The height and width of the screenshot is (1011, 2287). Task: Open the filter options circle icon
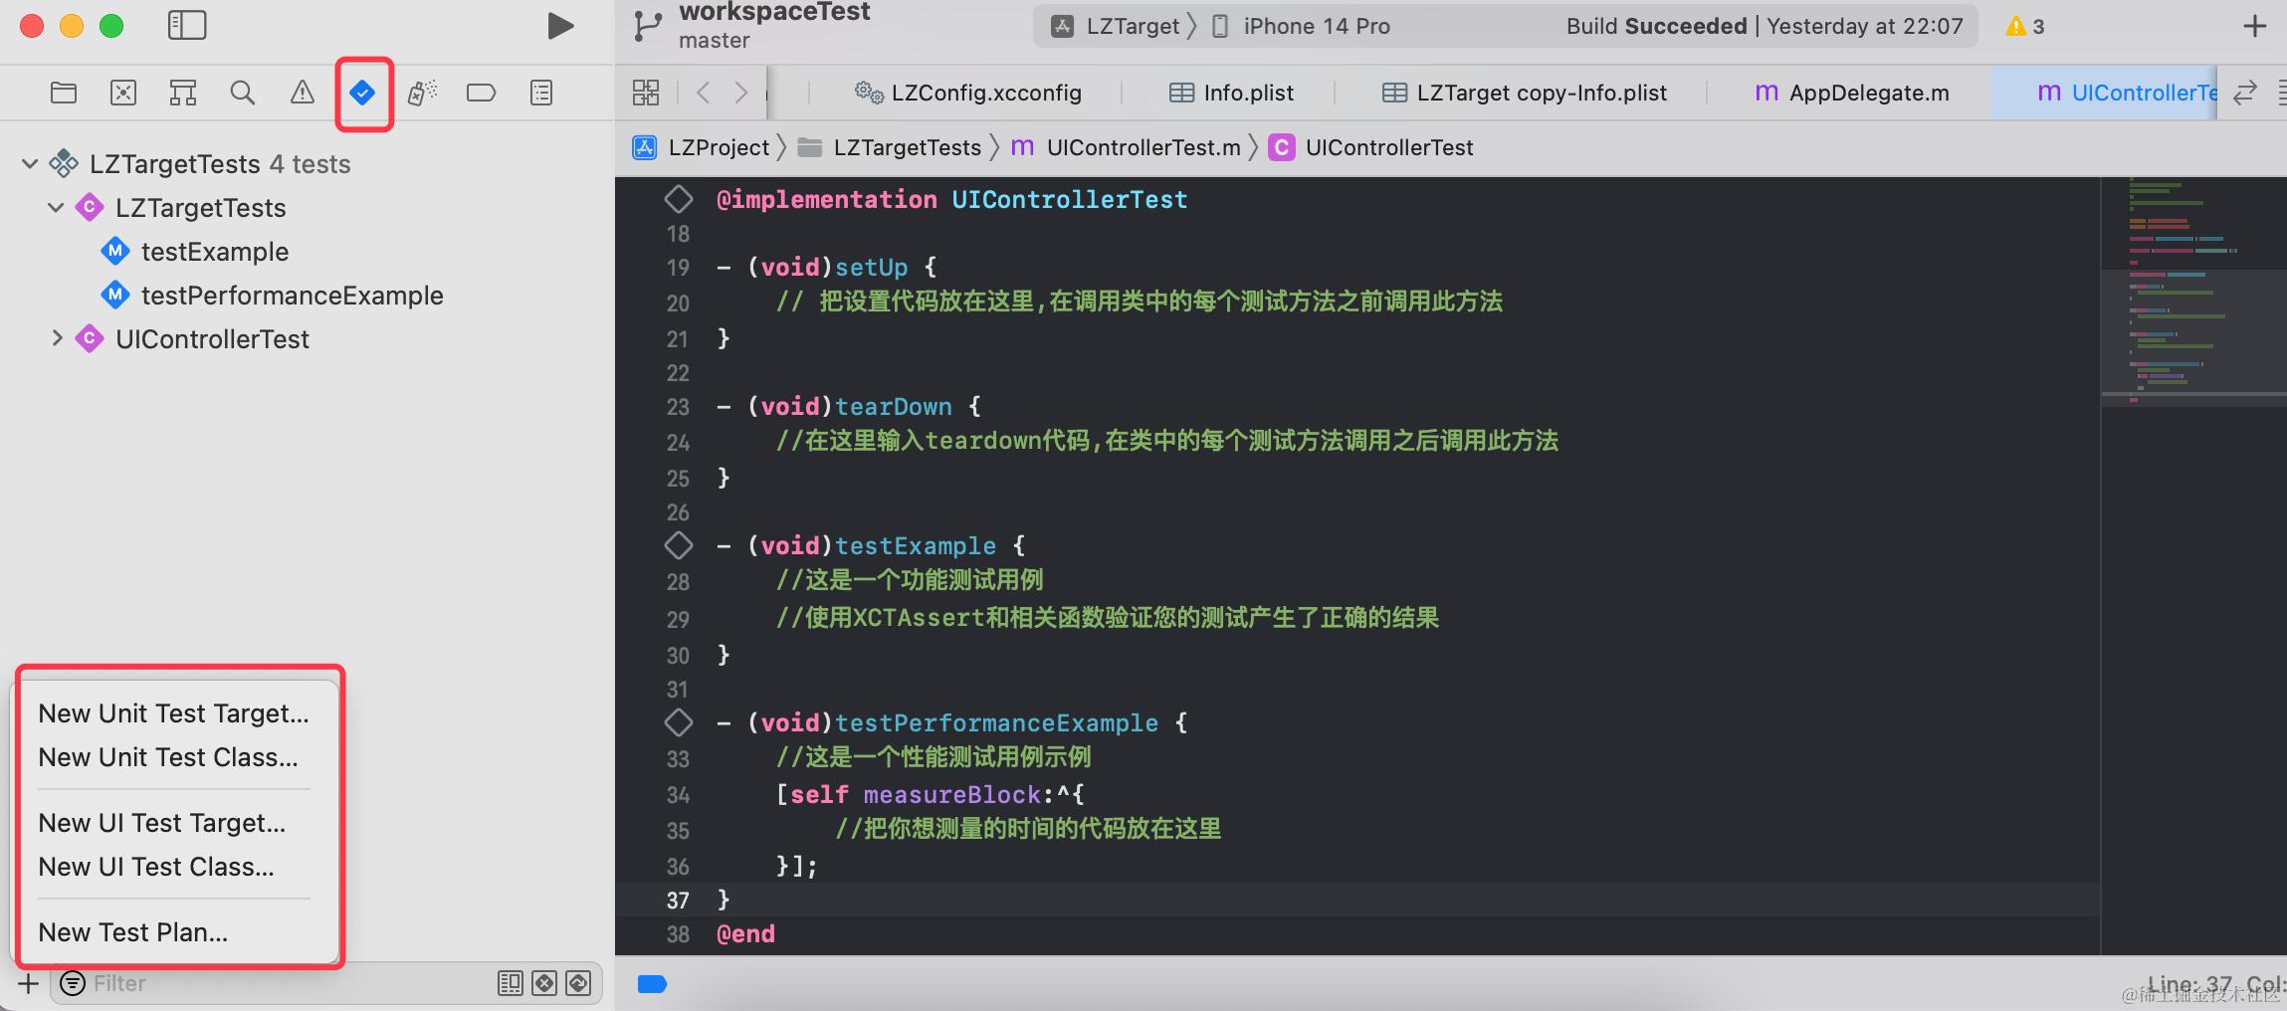[x=73, y=983]
